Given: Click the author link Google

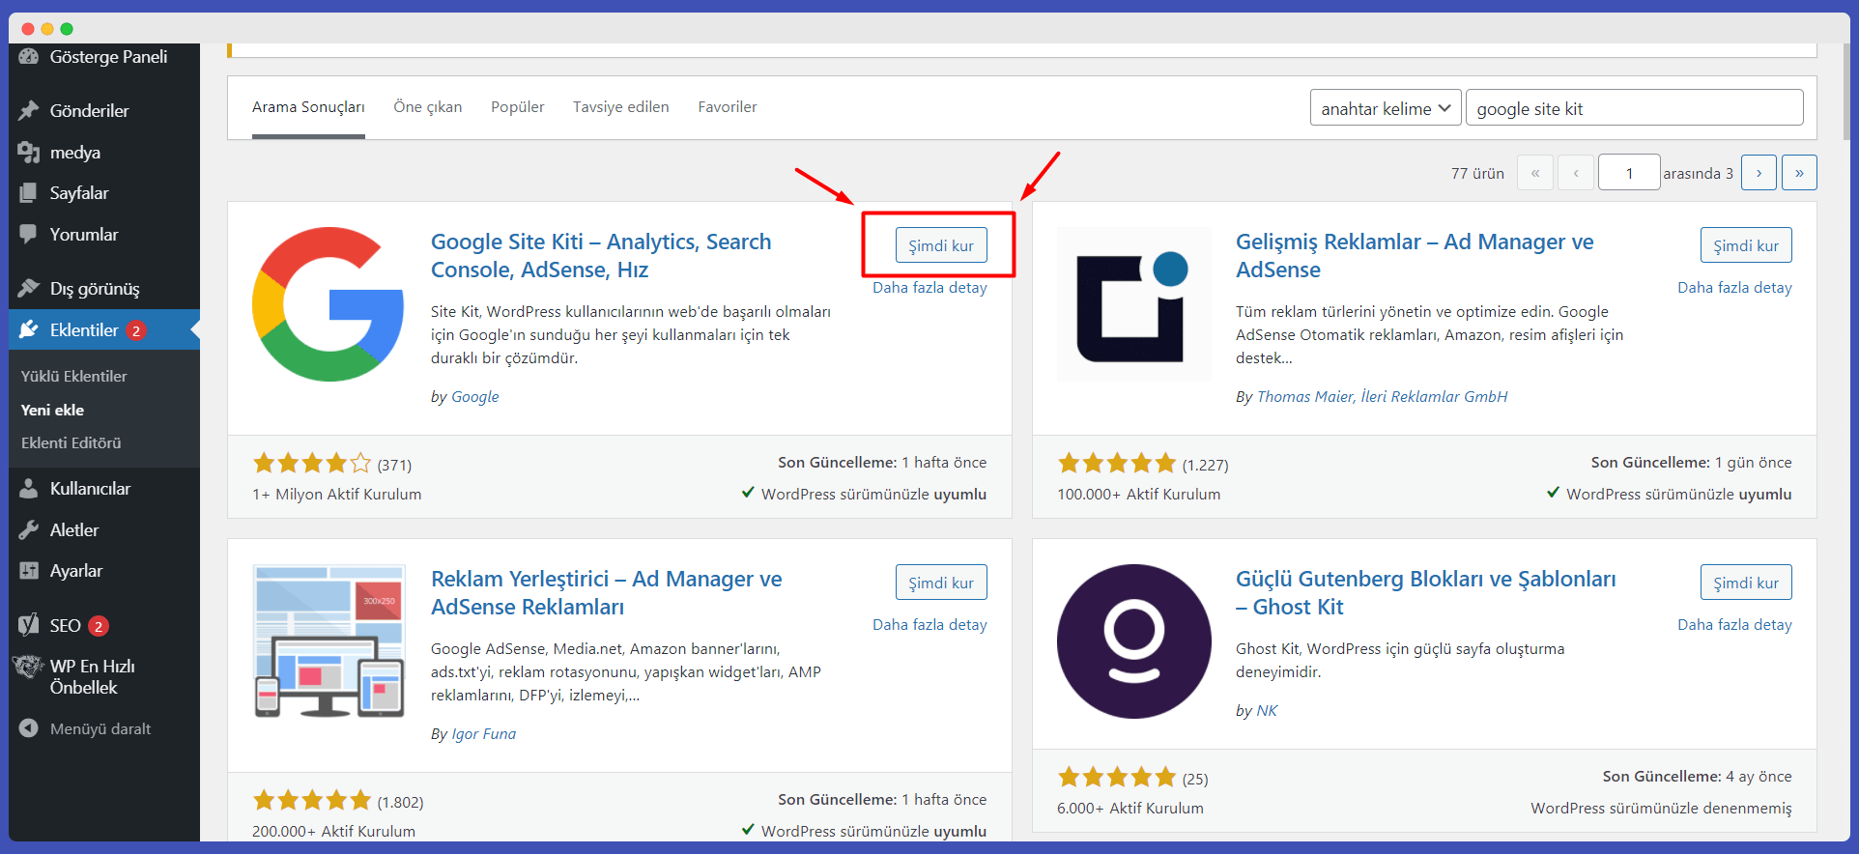Looking at the screenshot, I should tap(475, 397).
